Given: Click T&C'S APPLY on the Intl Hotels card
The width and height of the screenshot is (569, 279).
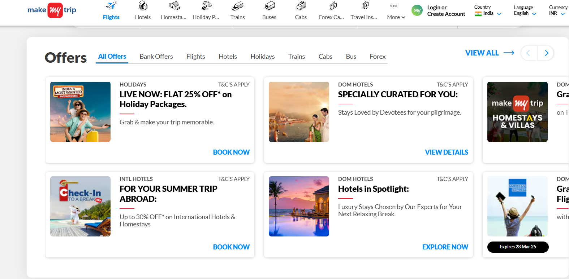Looking at the screenshot, I should coord(234,179).
